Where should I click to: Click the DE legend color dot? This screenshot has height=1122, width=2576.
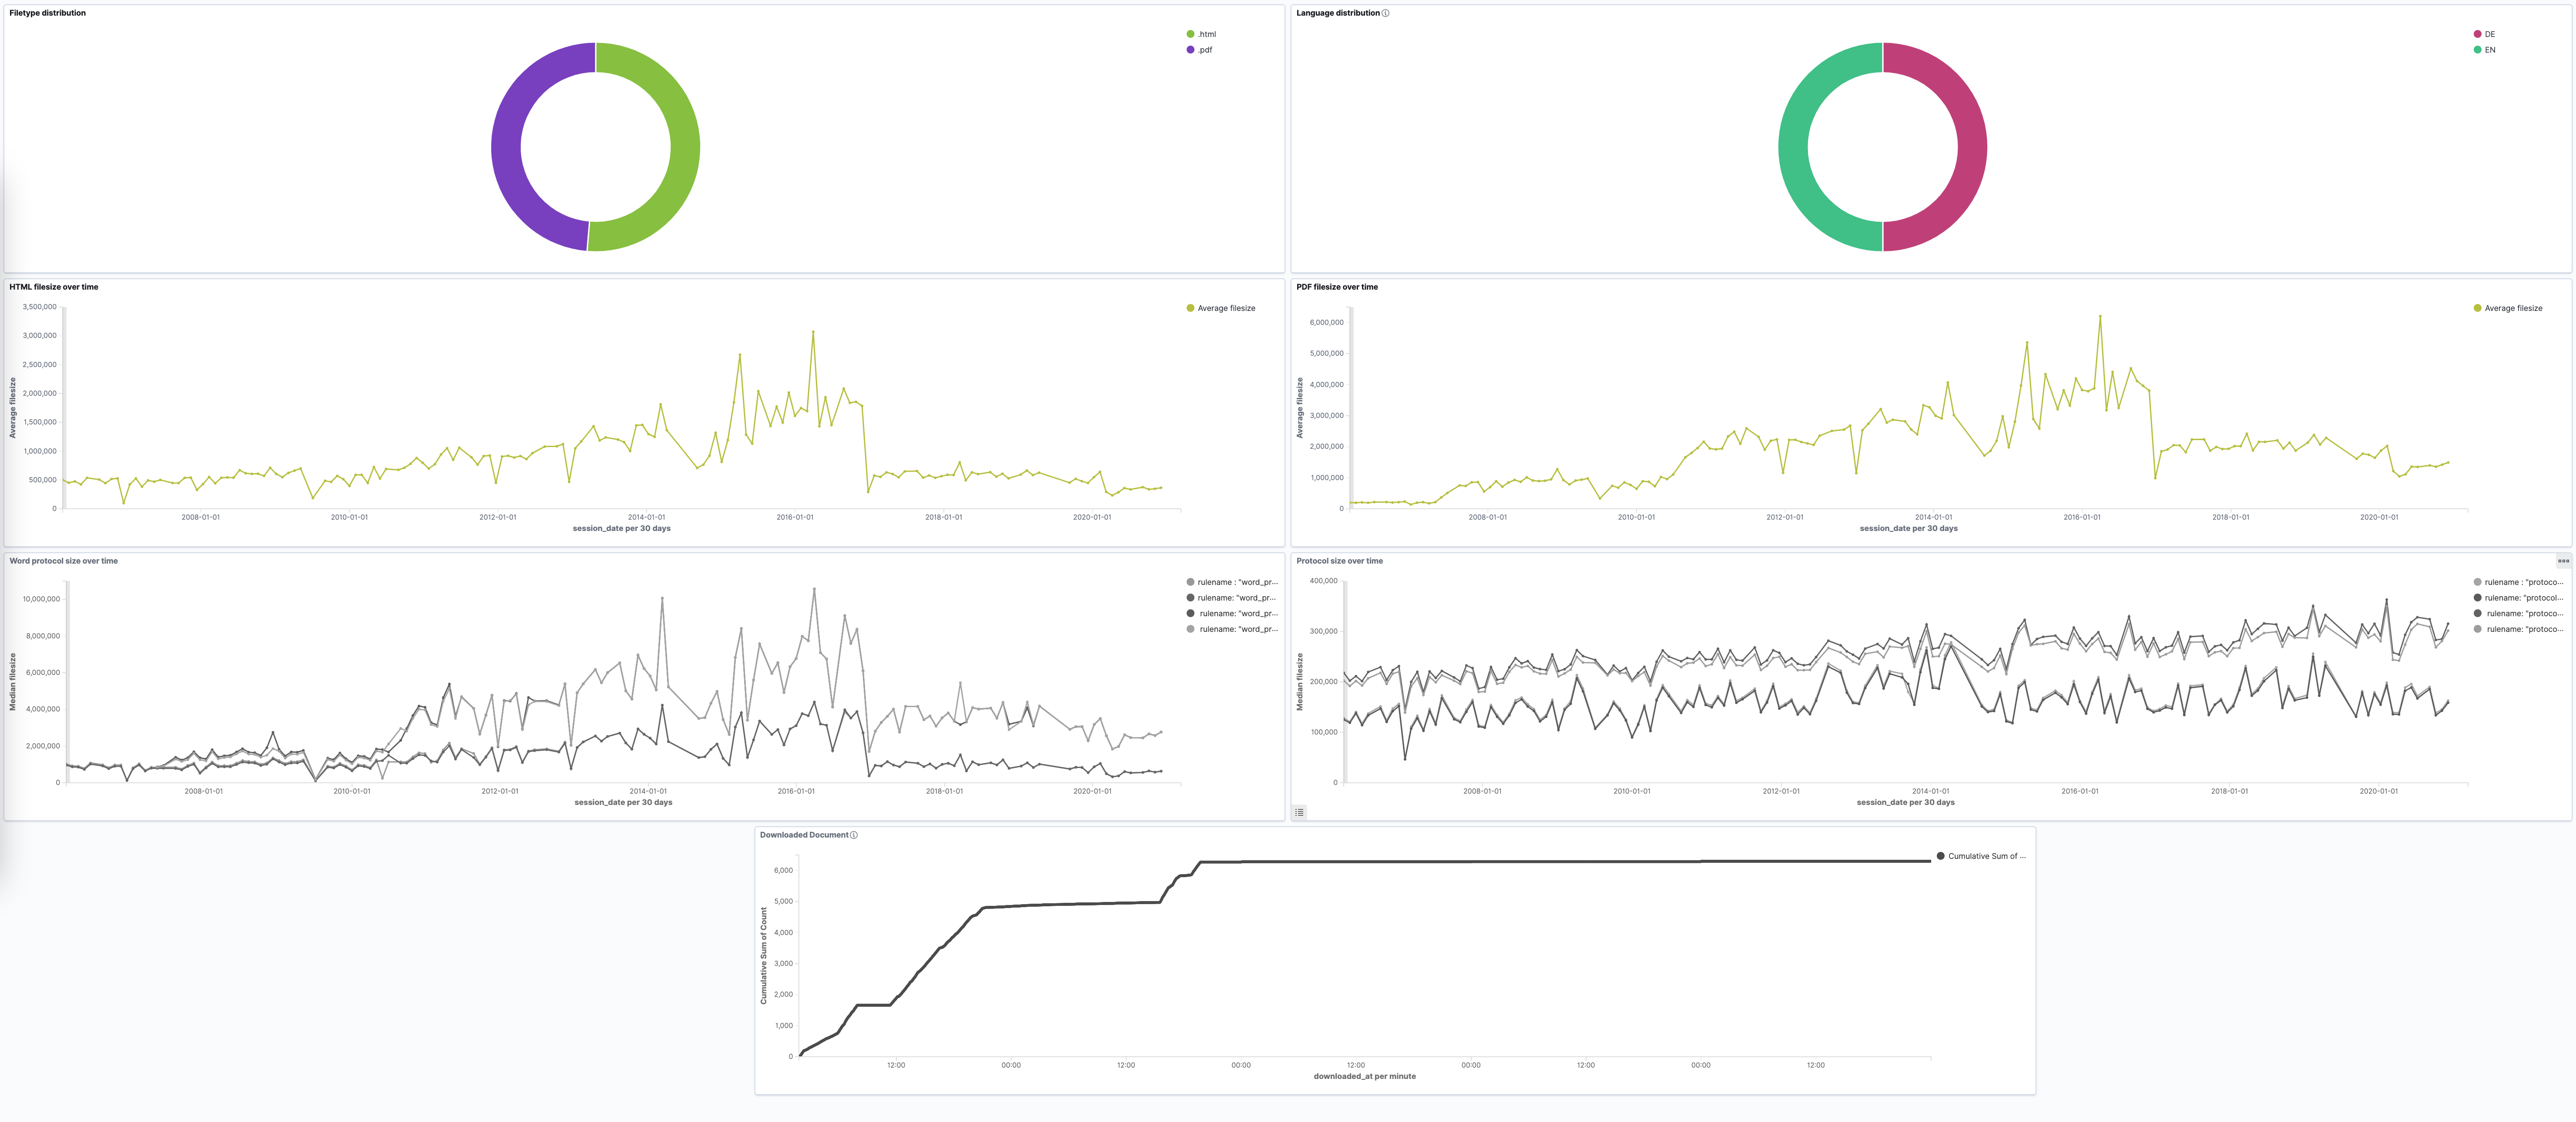(2477, 34)
